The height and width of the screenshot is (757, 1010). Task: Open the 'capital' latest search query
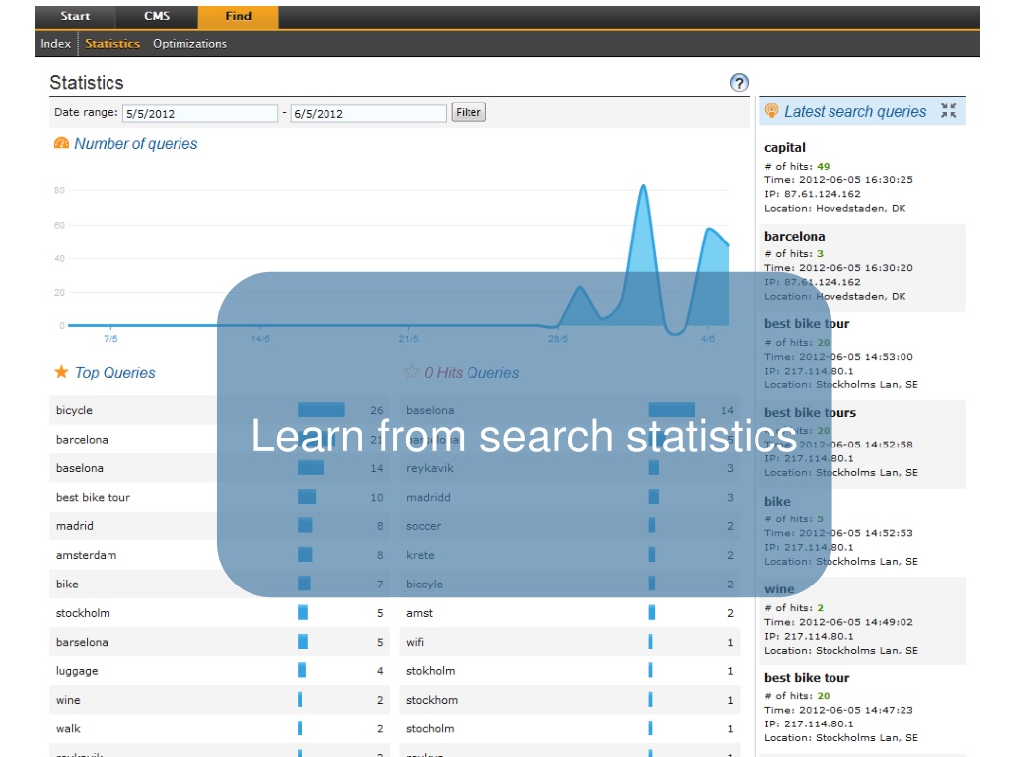coord(784,148)
